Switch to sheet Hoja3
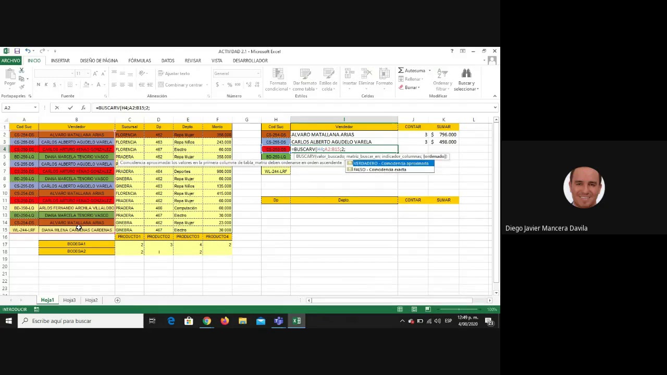 coord(69,300)
